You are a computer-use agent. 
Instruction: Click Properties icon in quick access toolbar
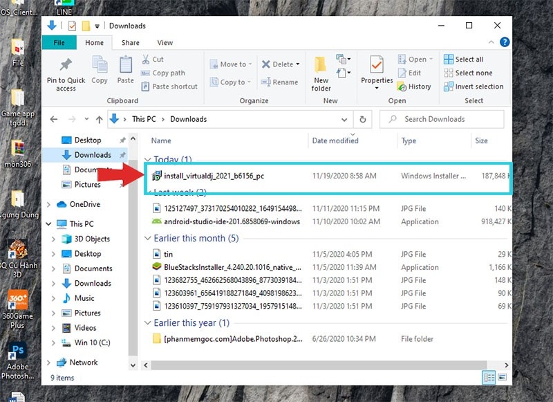72,26
